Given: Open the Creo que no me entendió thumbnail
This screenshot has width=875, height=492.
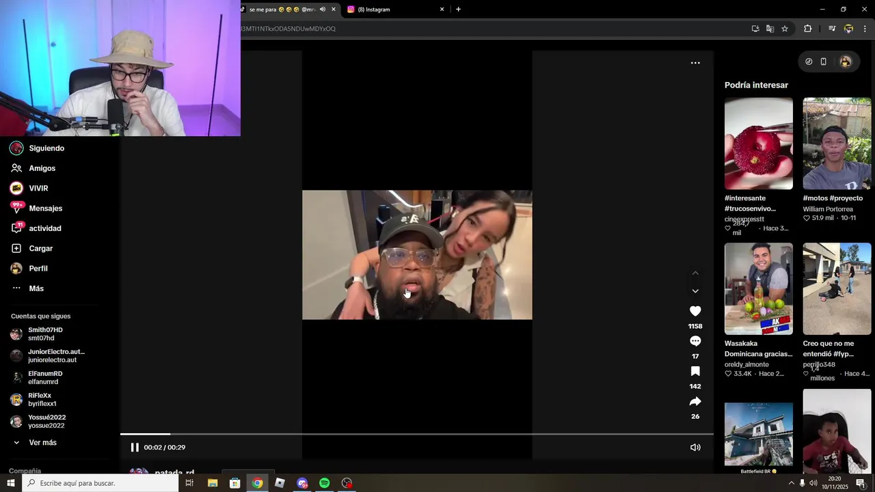Looking at the screenshot, I should pos(837,289).
